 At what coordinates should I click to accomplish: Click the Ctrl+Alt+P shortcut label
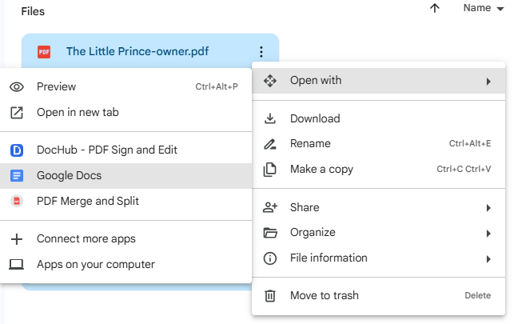click(x=217, y=86)
